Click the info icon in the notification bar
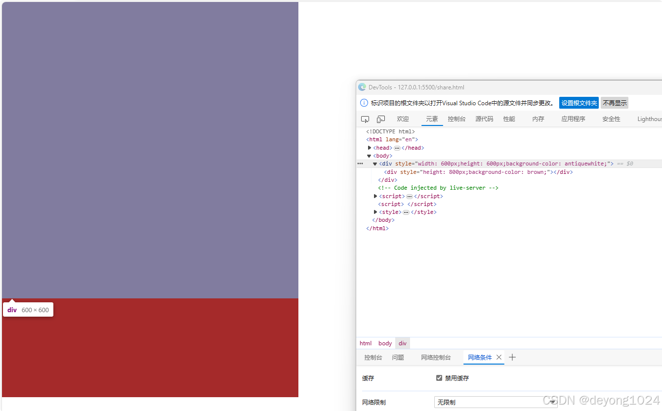 [x=364, y=103]
